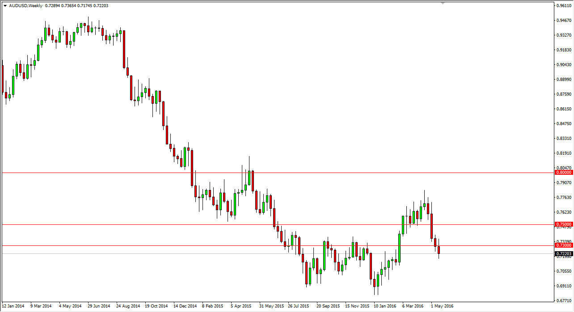Select the red resistance line at 0.80000

(268, 172)
